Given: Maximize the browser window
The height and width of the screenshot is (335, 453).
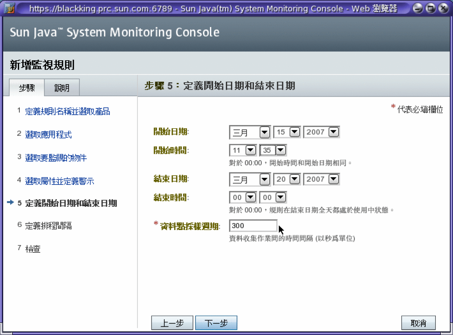Looking at the screenshot, I should tap(431, 8).
